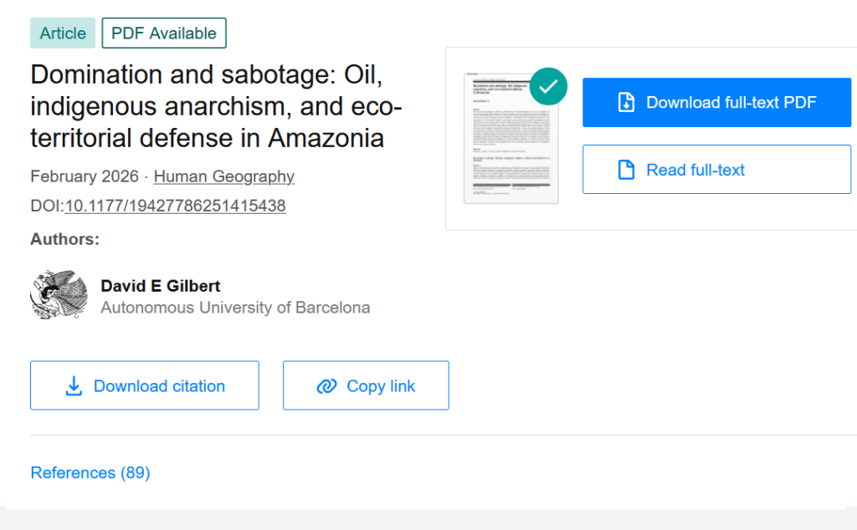
Task: Click the Download citation button
Action: (145, 385)
